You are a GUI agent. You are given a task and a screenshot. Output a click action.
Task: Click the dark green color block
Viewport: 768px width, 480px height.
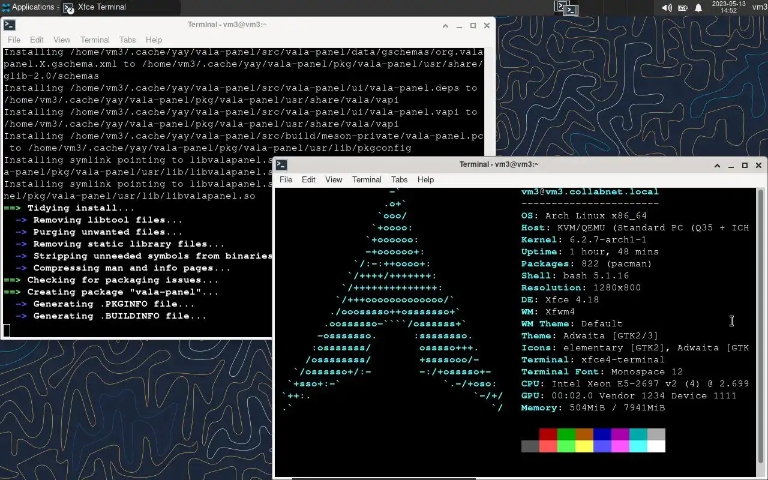(566, 434)
